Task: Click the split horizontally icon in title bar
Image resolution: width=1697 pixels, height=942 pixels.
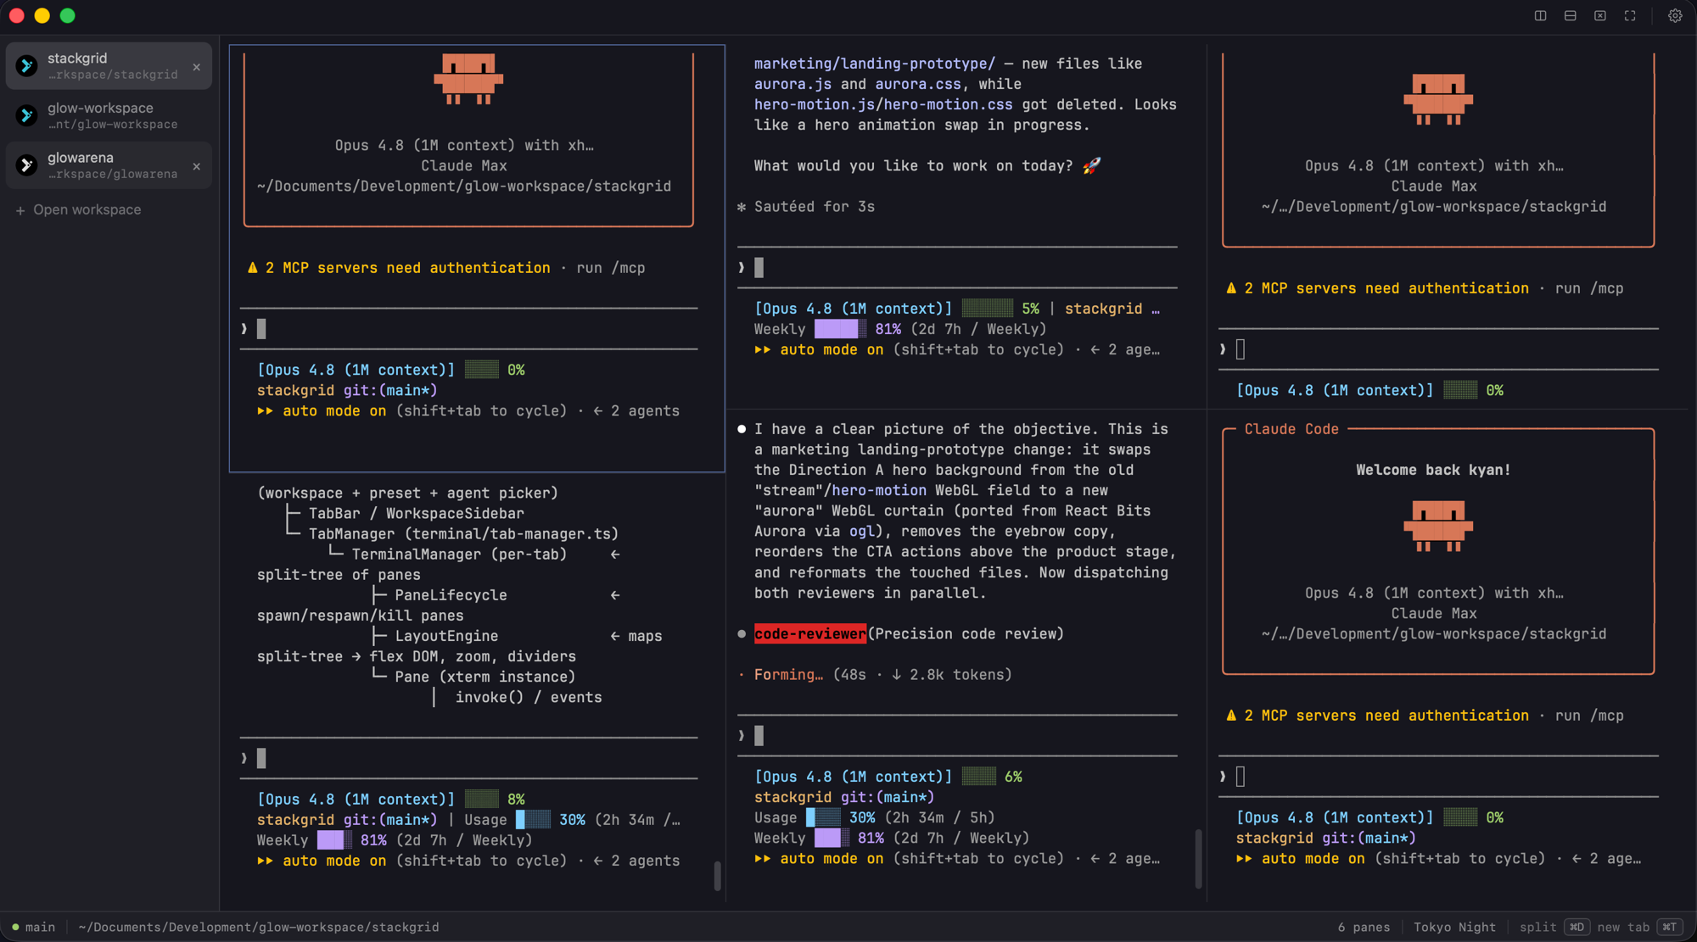Action: (1571, 15)
